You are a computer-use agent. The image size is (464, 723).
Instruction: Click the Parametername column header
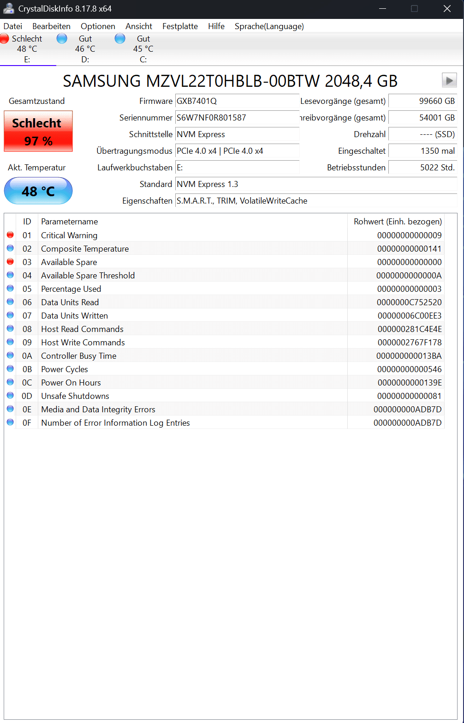pos(193,222)
